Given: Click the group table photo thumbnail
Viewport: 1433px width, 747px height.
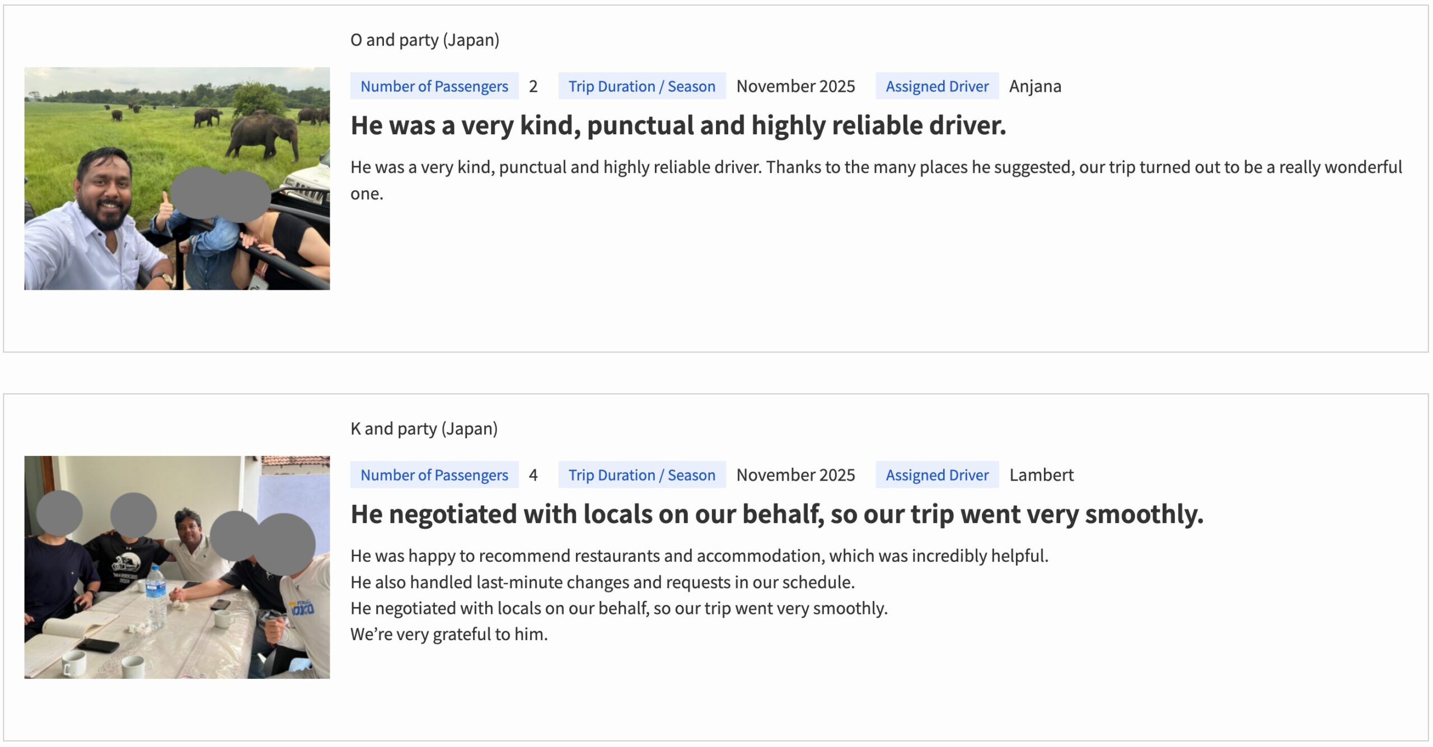Looking at the screenshot, I should 177,567.
